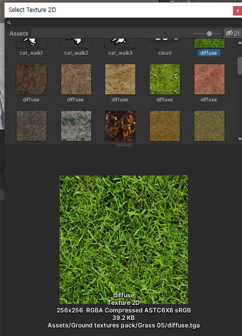Click the 256x256 RGBA Compressed format text
The width and height of the screenshot is (242, 336).
[124, 310]
